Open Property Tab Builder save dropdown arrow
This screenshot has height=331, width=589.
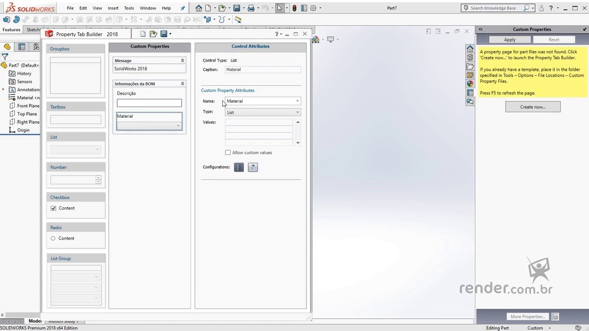(170, 34)
